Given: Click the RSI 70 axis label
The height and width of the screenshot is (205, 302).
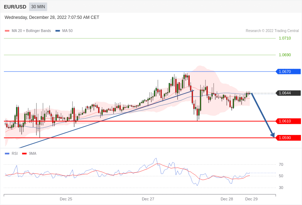Looking at the screenshot, I should point(281,164).
